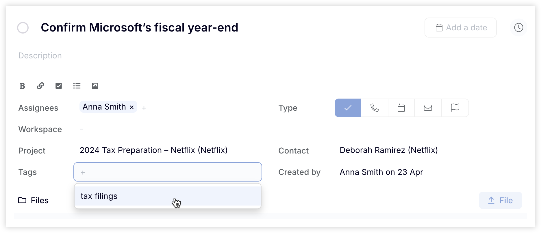
Task: Insert bulleted list in description
Action: (x=77, y=86)
